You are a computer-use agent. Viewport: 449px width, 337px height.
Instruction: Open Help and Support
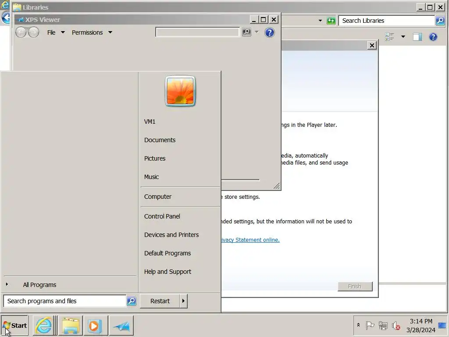167,272
